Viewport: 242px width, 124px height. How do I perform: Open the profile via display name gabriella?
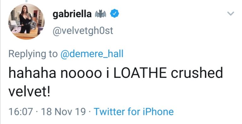tap(72, 14)
